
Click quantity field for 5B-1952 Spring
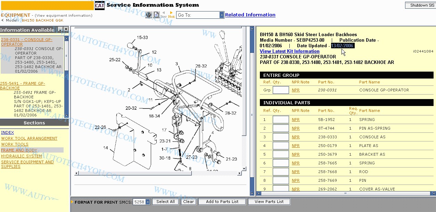coord(281,120)
